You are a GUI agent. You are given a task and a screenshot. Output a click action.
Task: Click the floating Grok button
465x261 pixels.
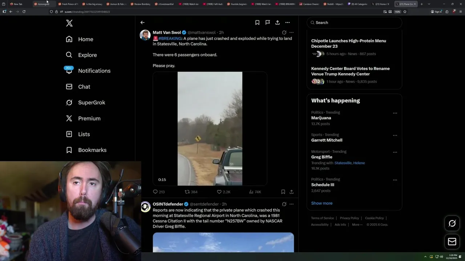click(x=452, y=223)
